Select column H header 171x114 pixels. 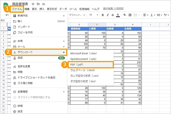pyautogui.click(x=133, y=25)
